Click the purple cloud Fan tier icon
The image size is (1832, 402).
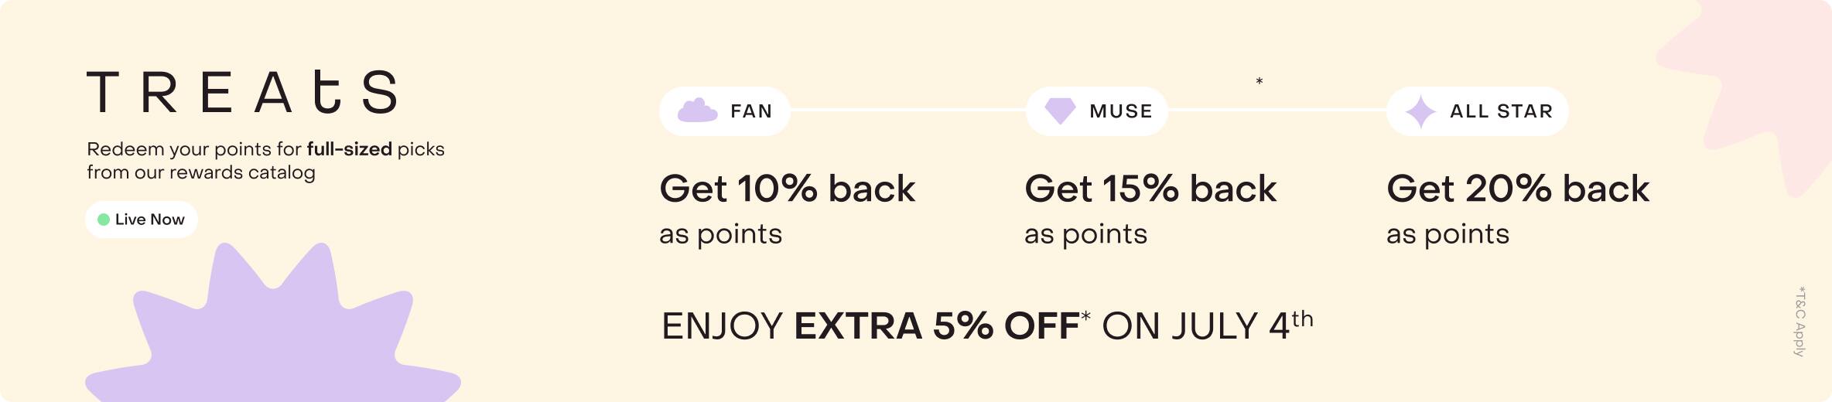tap(697, 111)
